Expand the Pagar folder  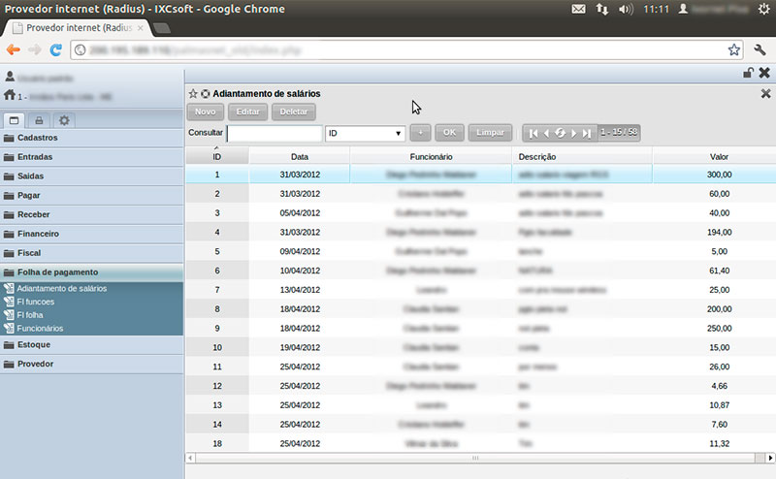coord(91,196)
